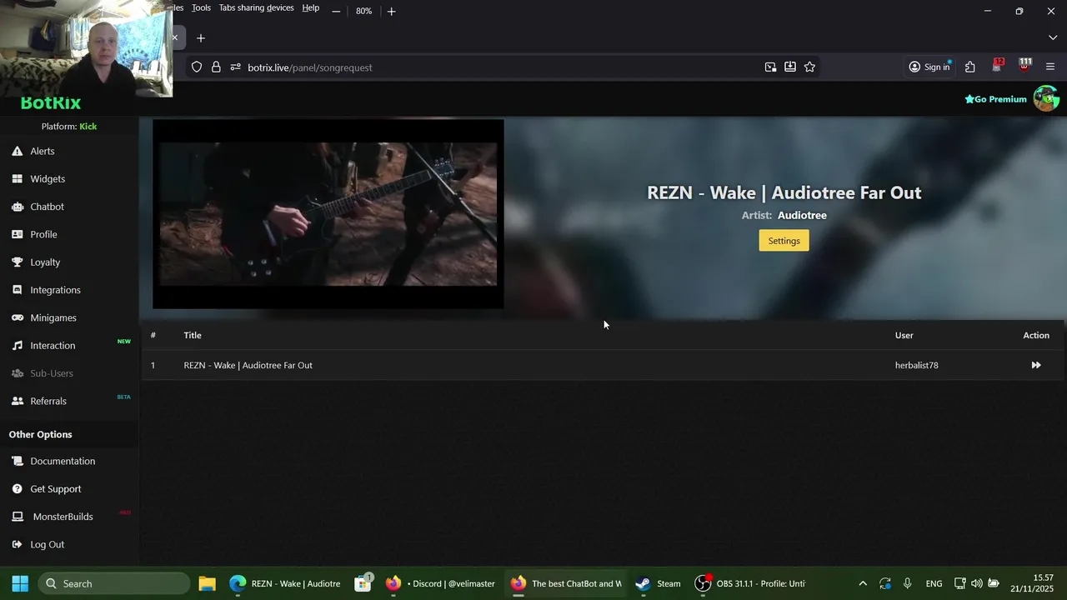Open the Minigames section in the sidebar
The image size is (1067, 600).
click(53, 317)
